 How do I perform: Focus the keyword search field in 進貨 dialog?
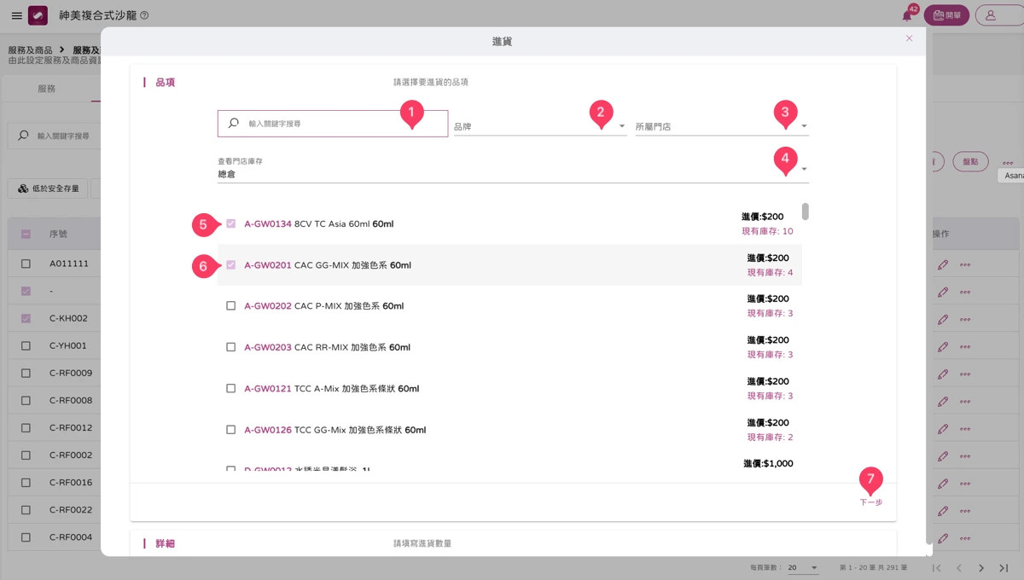pyautogui.click(x=333, y=124)
